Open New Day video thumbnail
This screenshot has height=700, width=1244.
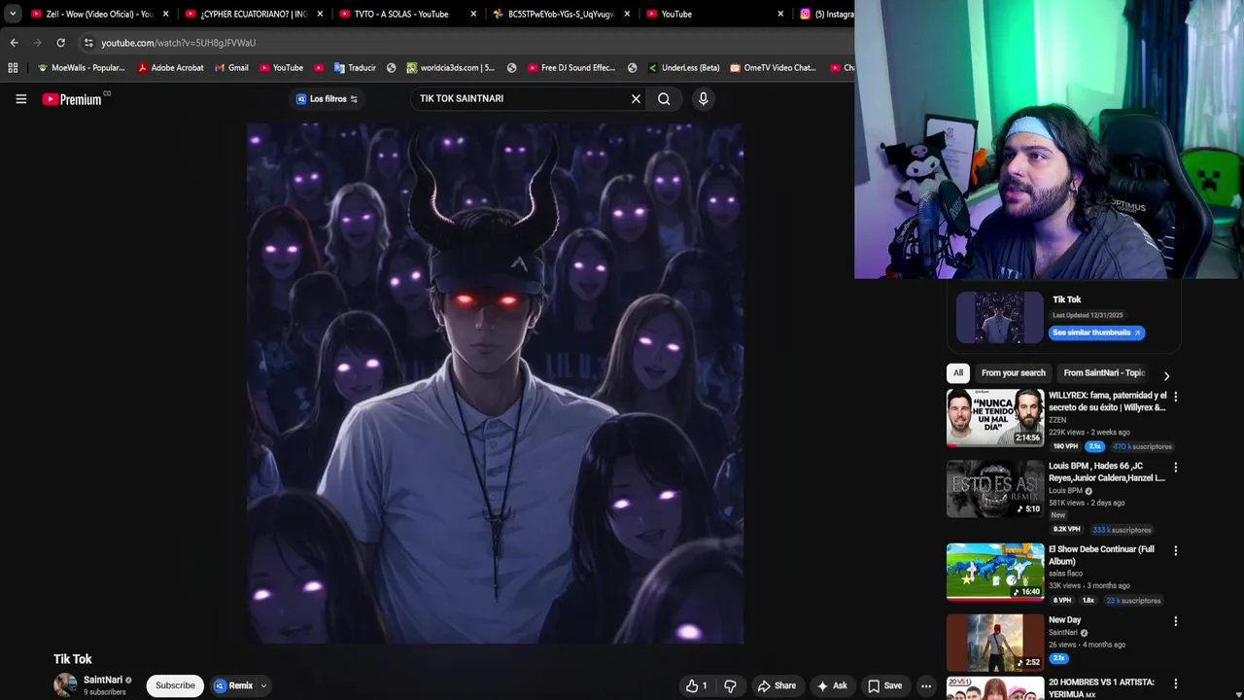tap(995, 642)
